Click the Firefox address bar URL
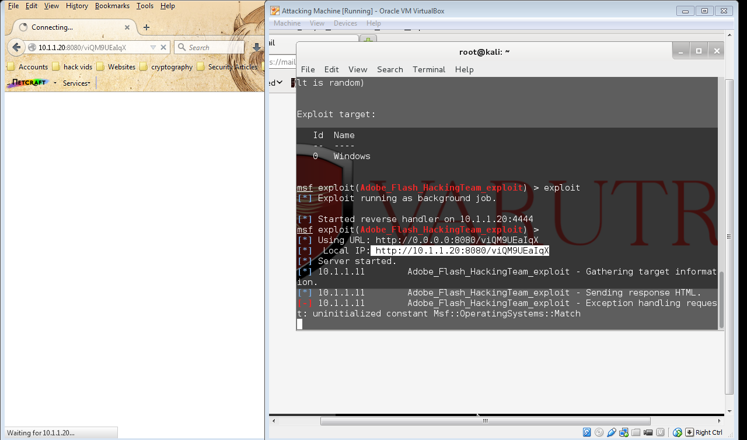This screenshot has height=440, width=747. 82,47
